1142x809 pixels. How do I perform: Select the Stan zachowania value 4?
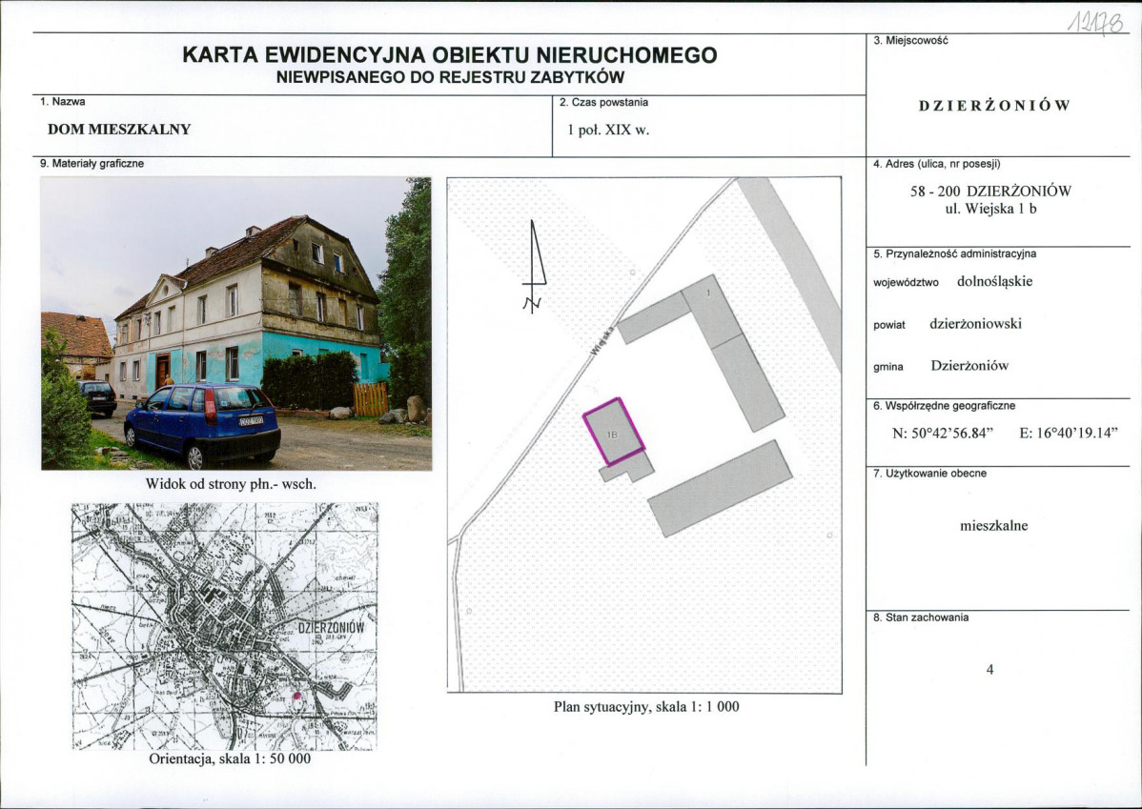pos(991,668)
